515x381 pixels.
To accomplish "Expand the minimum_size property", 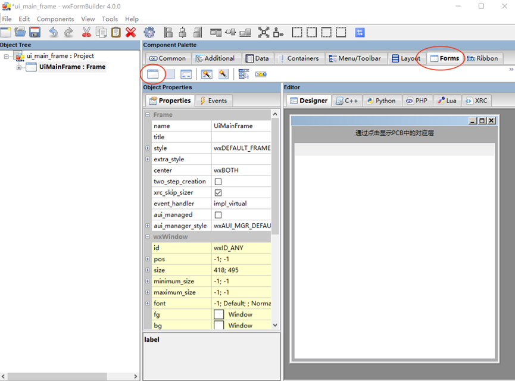I will click(148, 281).
